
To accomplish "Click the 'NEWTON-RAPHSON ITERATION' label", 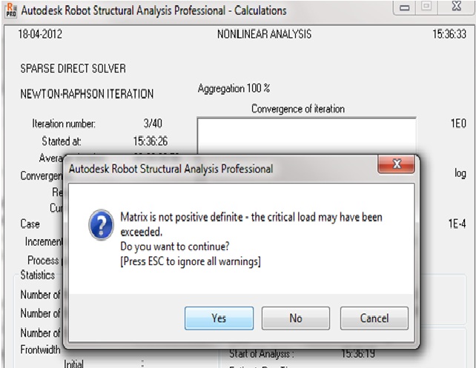I will 87,94.
